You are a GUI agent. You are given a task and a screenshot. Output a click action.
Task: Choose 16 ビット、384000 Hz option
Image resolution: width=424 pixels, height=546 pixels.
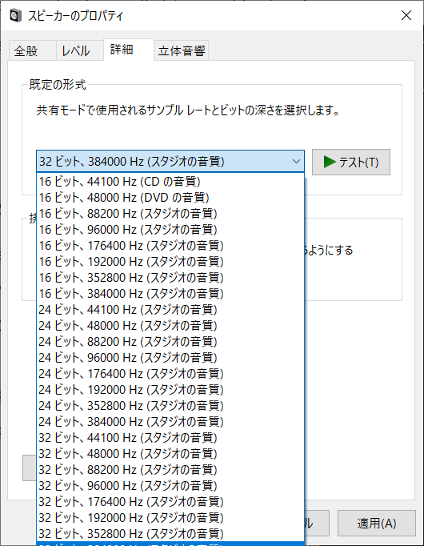point(170,294)
